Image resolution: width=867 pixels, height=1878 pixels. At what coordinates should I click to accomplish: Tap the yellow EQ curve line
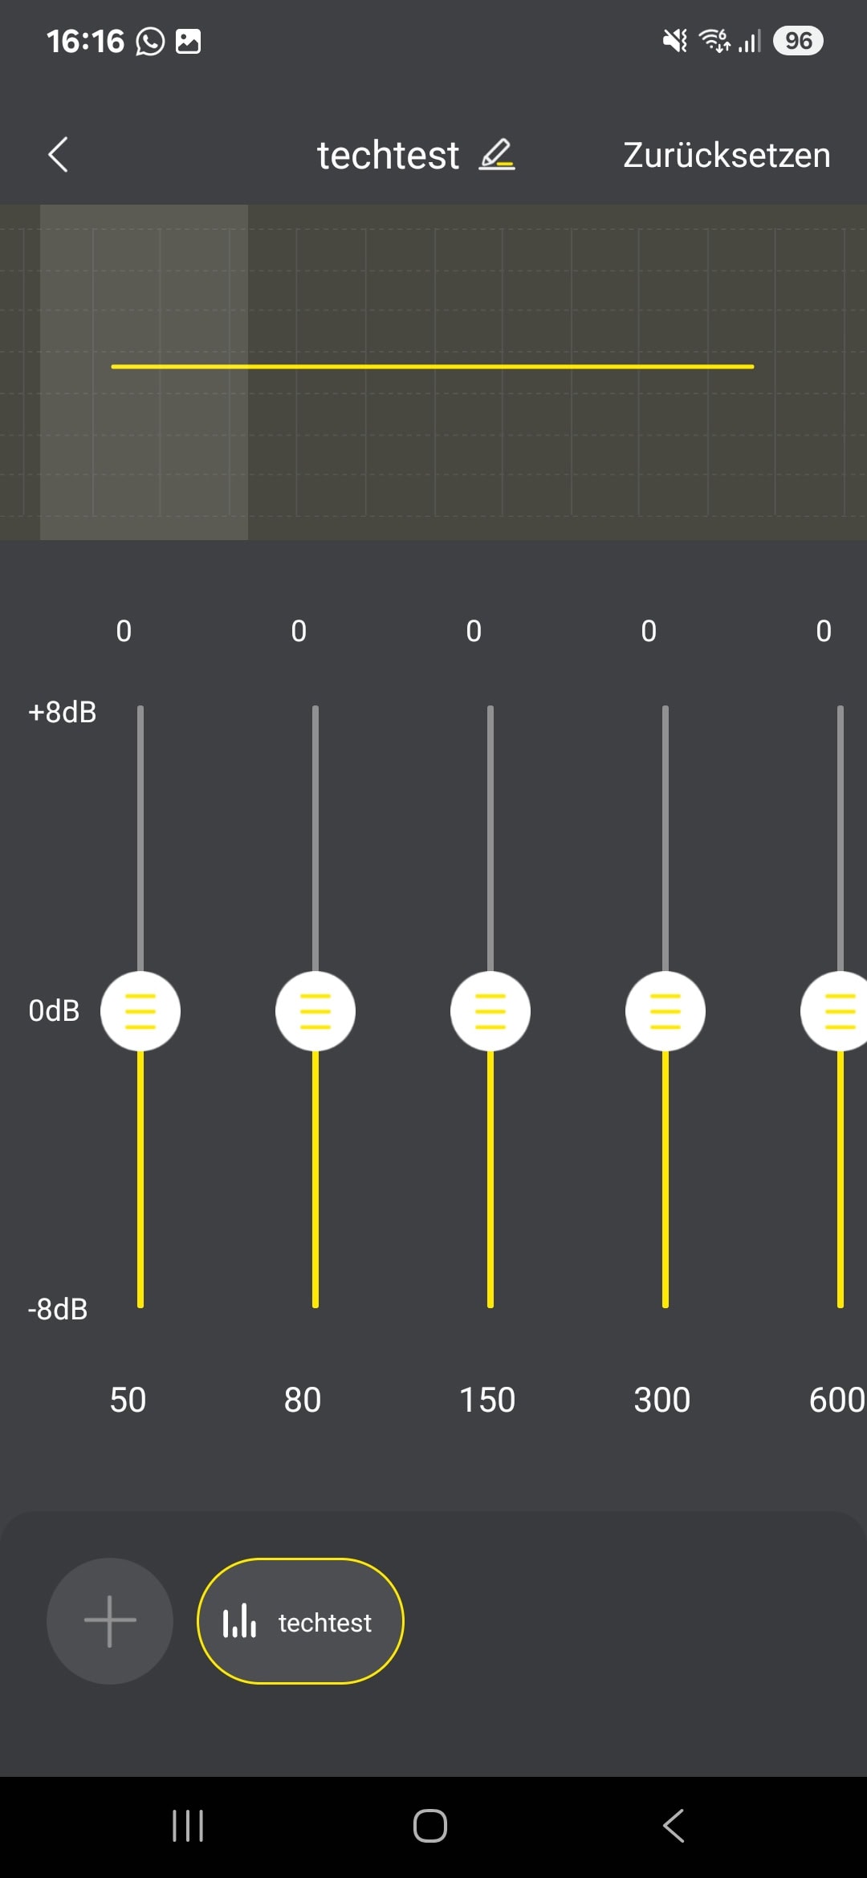pyautogui.click(x=432, y=367)
